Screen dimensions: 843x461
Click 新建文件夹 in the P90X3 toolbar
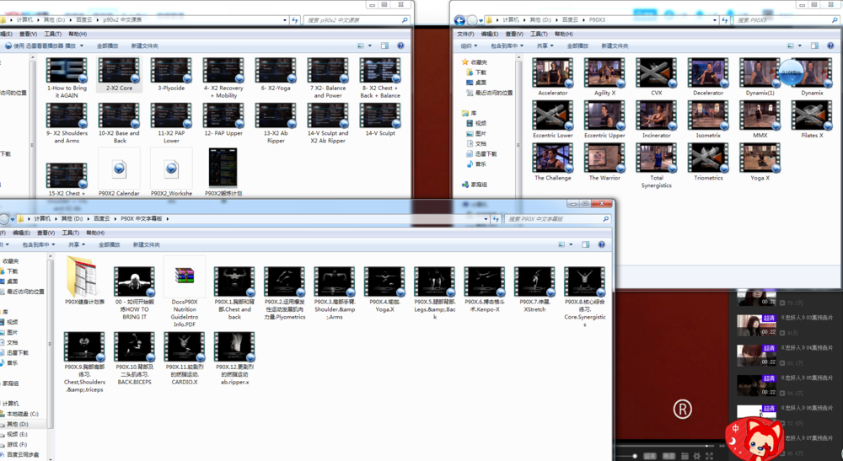pyautogui.click(x=615, y=46)
